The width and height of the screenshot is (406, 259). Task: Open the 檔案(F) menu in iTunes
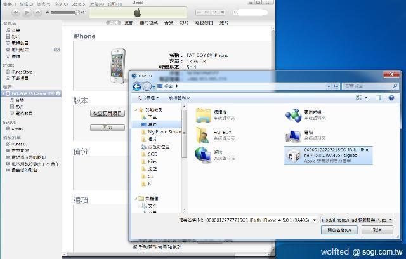[9, 4]
